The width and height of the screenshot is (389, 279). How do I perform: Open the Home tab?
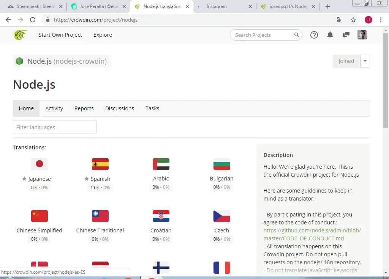26,108
